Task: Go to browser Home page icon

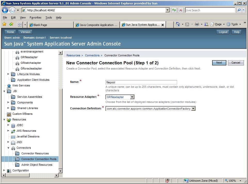Action: [x=178, y=24]
